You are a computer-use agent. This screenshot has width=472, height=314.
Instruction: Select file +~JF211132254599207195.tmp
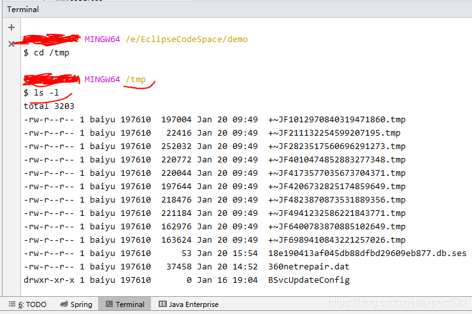click(x=334, y=132)
